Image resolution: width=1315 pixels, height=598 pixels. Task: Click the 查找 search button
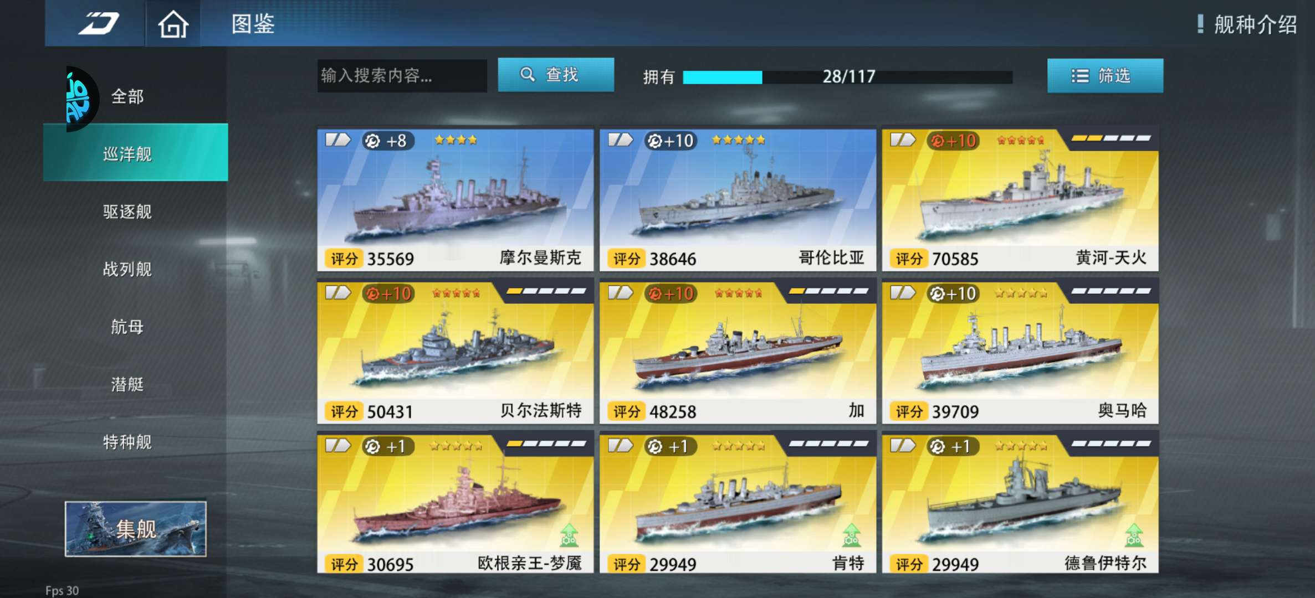[556, 74]
